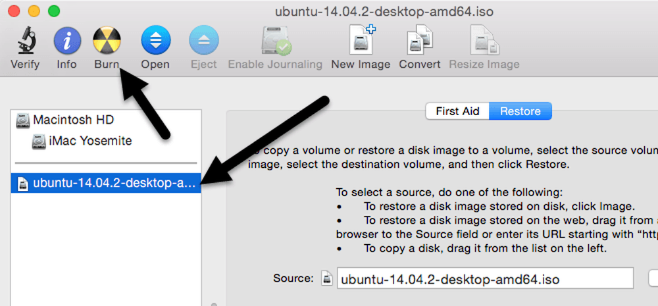Open the Info toolbar icon
The image size is (658, 306).
67,41
